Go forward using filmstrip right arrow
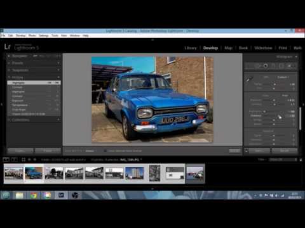 35,160
